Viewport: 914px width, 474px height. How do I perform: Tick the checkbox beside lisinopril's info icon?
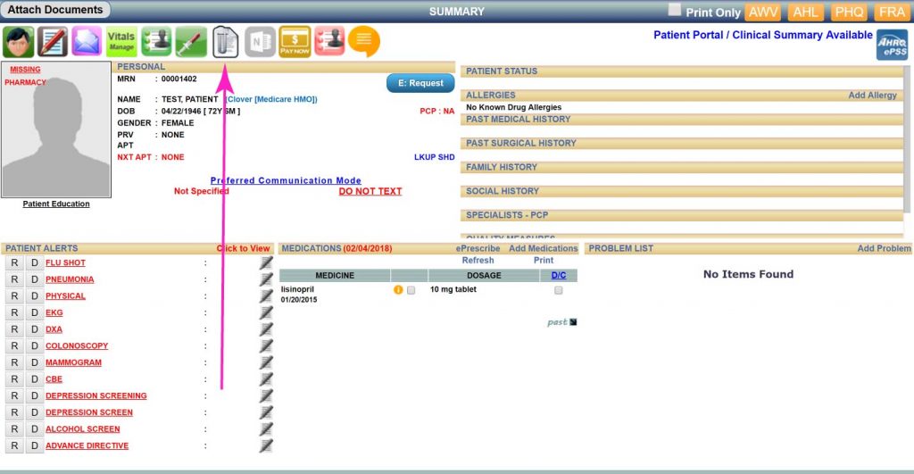pos(411,290)
